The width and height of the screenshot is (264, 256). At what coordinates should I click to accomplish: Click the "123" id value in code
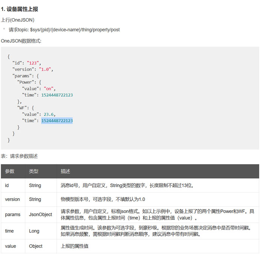[33, 63]
